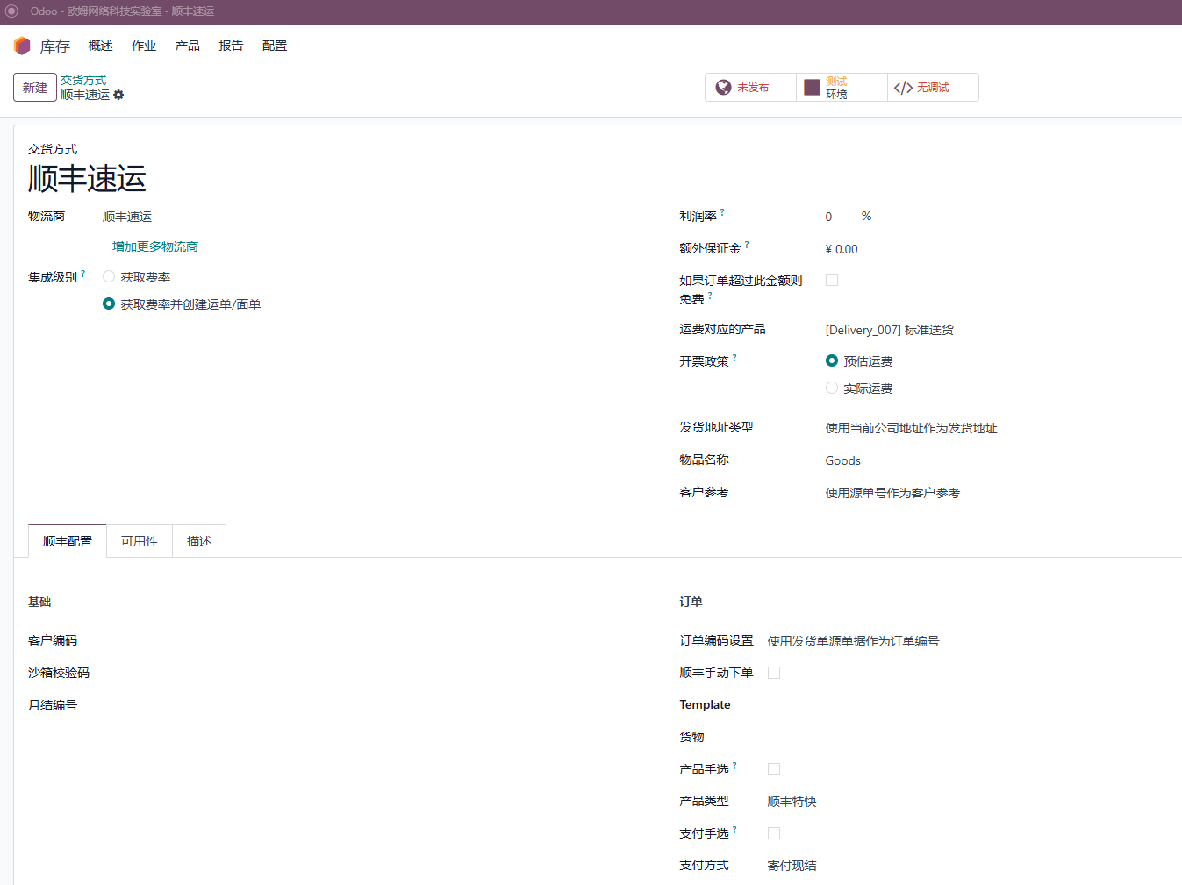This screenshot has height=885, width=1182.
Task: Click the 库存 app name
Action: coord(55,46)
